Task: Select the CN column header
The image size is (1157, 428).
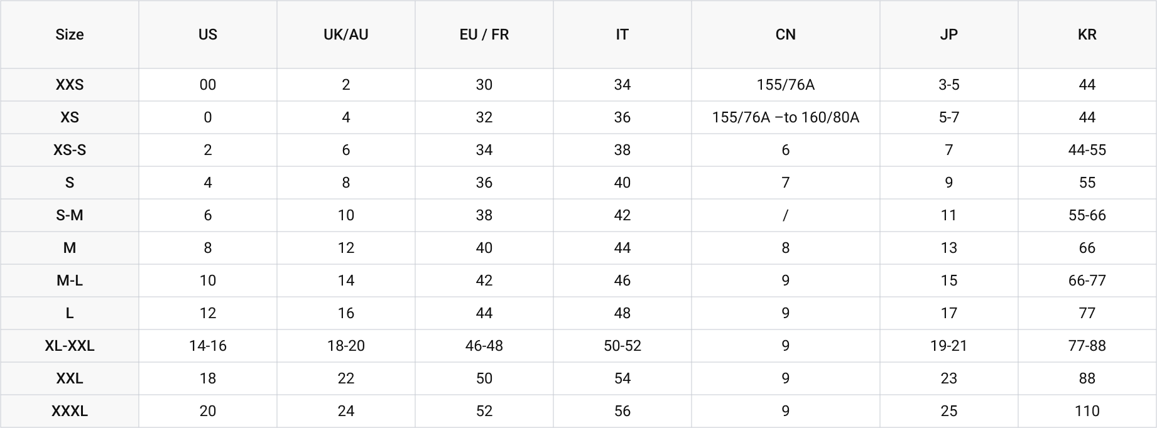Action: [786, 35]
